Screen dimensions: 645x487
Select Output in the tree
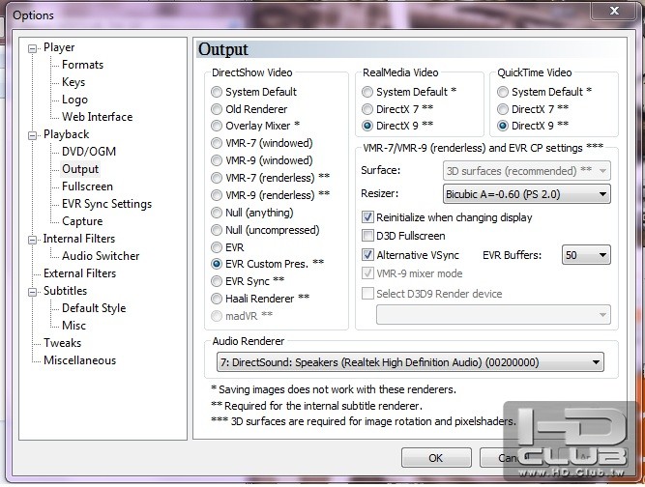tap(80, 169)
